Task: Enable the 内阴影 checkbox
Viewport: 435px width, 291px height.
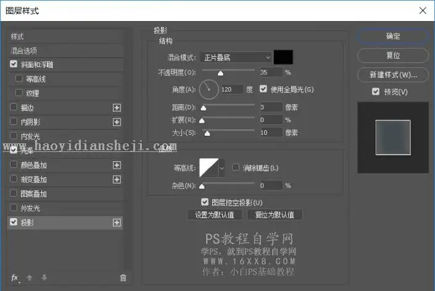Action: click(14, 122)
